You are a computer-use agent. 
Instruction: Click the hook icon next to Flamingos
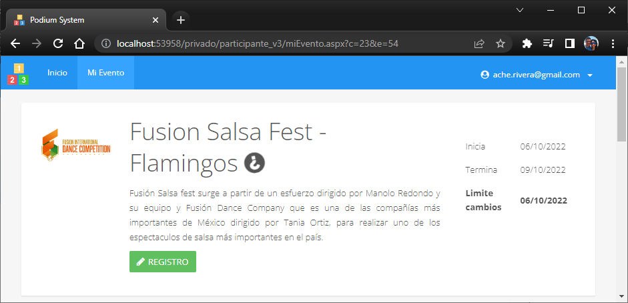click(254, 164)
